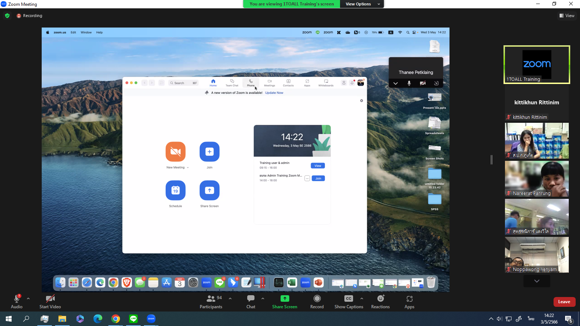Click the camera-off icon on Thanee Petklaing's tile
Screen dimensions: 580x326
click(x=423, y=83)
